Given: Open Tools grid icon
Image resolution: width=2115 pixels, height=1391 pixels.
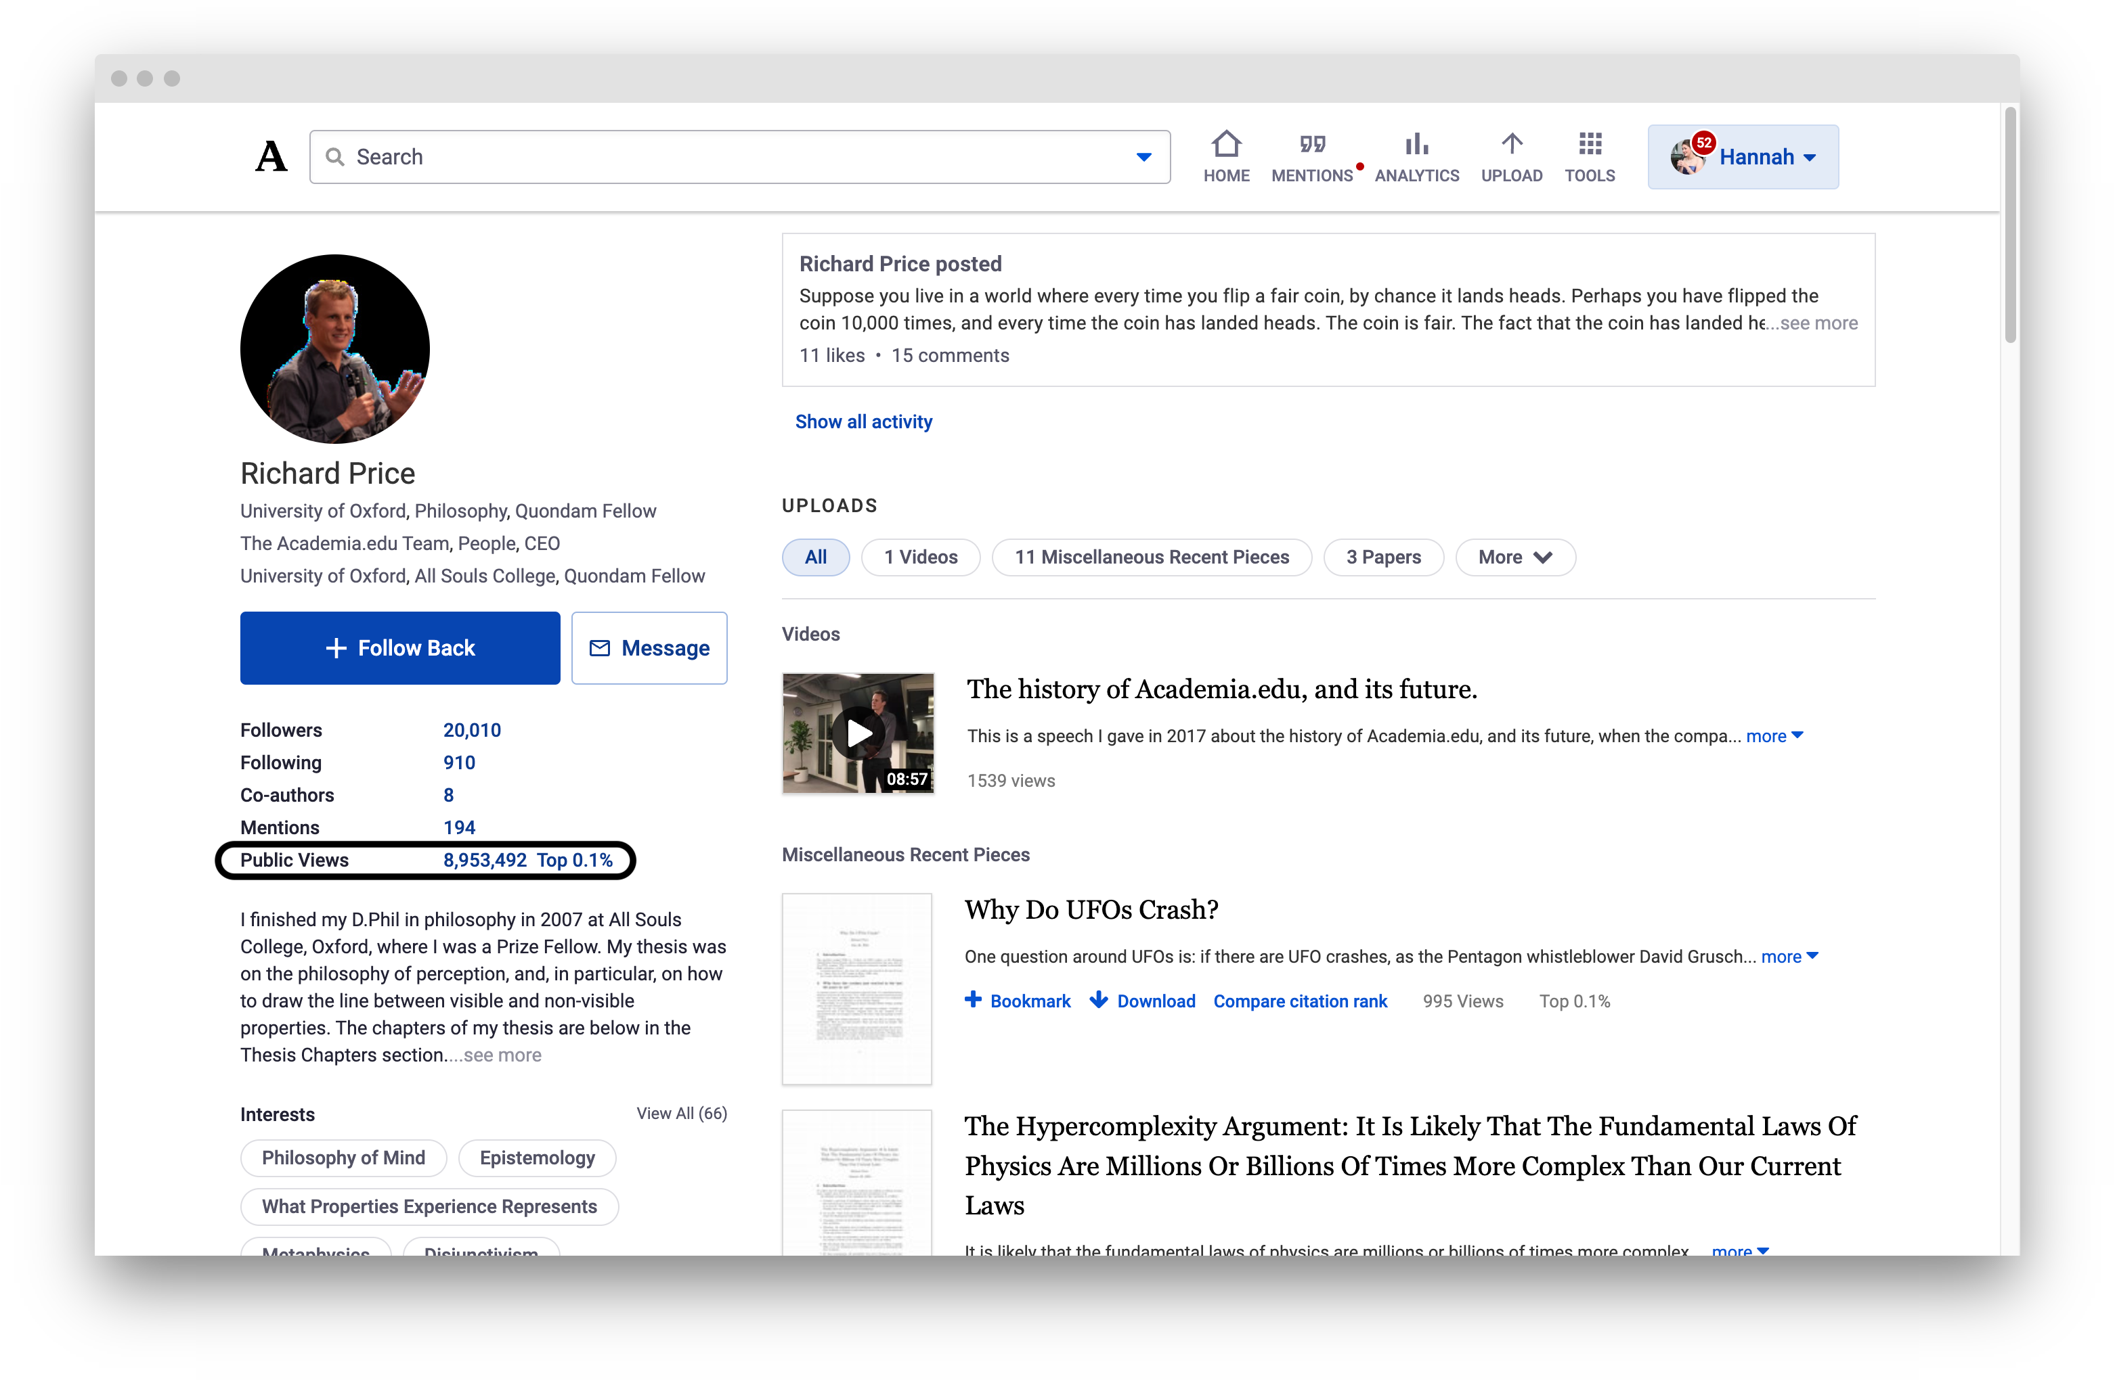Looking at the screenshot, I should pos(1590,144).
